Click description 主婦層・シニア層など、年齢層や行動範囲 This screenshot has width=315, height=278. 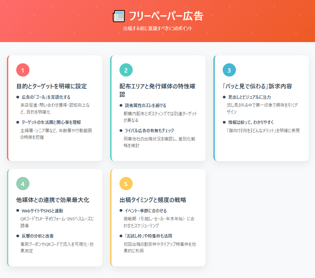56,134
